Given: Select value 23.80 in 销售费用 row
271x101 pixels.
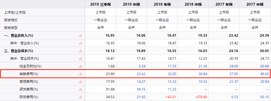Looking at the screenshot, I should [110, 74].
